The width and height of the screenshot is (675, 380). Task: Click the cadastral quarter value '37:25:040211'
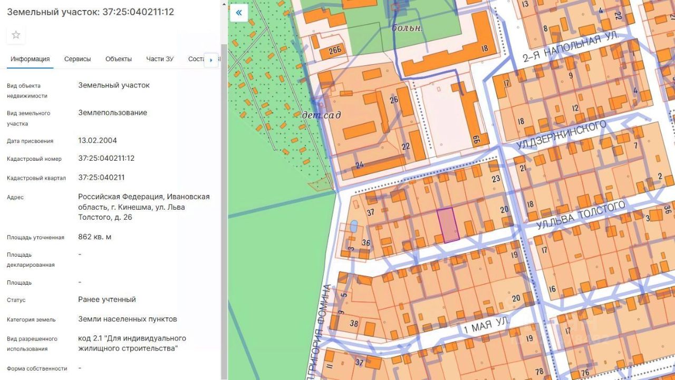coord(101,177)
